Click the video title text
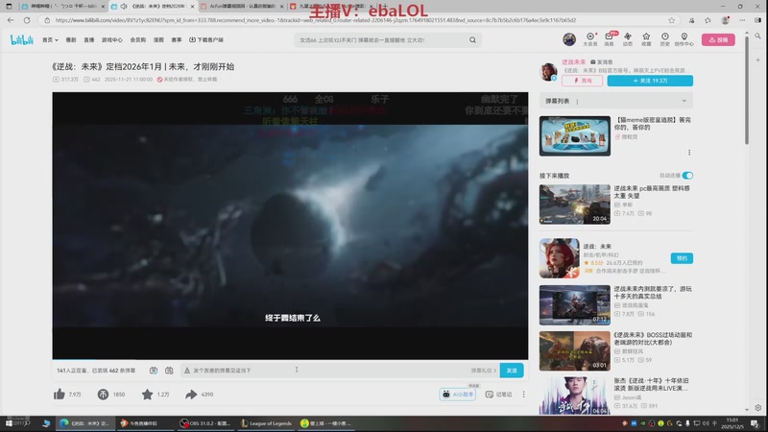 point(142,66)
